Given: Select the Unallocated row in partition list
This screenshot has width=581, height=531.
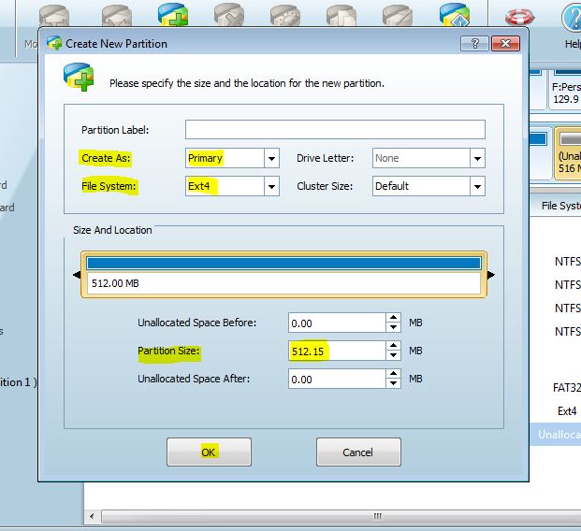Looking at the screenshot, I should coord(555,435).
